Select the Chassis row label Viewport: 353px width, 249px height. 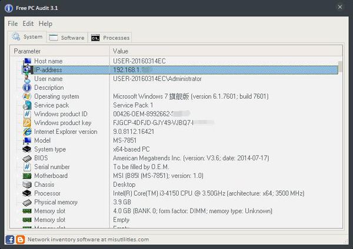pyautogui.click(x=44, y=184)
